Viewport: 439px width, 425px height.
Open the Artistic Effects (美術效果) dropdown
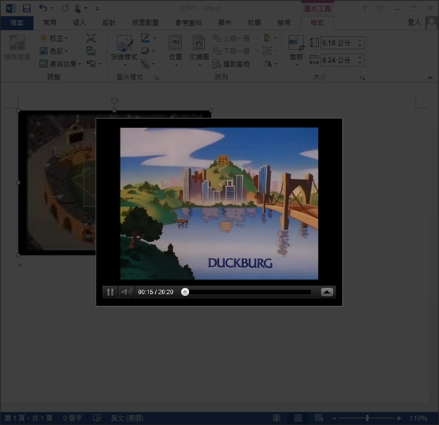[x=60, y=64]
